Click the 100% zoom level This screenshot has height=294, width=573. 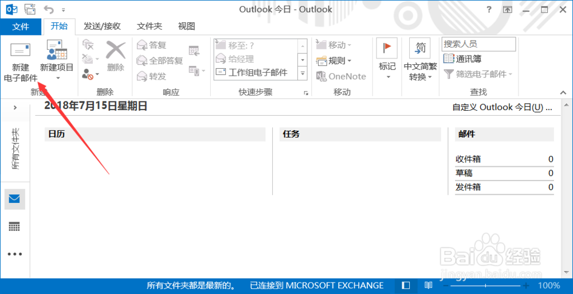549,285
